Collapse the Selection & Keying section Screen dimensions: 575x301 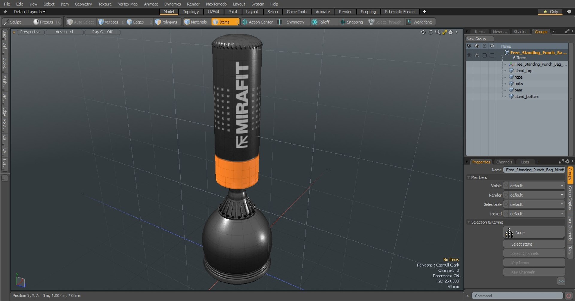tap(469, 222)
